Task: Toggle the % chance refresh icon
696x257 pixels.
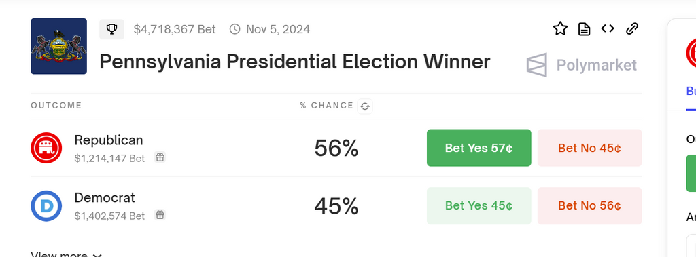Action: coord(365,106)
